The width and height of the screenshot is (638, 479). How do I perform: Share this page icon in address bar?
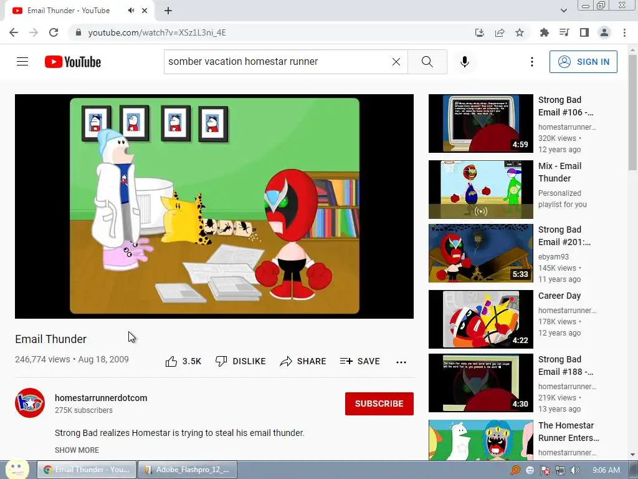(x=500, y=32)
